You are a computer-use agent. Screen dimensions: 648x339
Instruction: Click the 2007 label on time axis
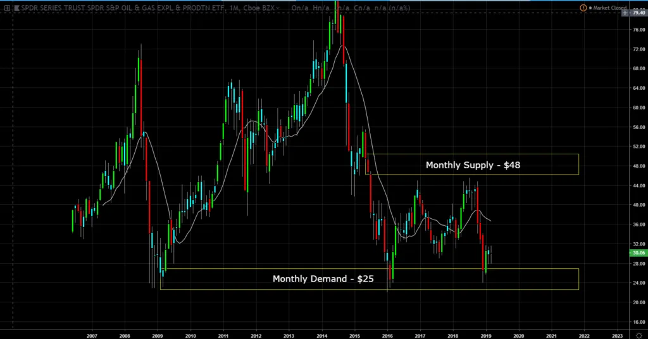92,336
